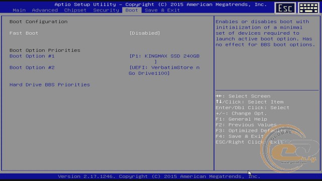Open the Advanced tab
The width and height of the screenshot is (322, 181).
(45, 10)
